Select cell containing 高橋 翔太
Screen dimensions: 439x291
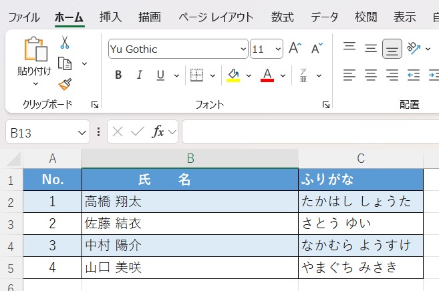190,201
